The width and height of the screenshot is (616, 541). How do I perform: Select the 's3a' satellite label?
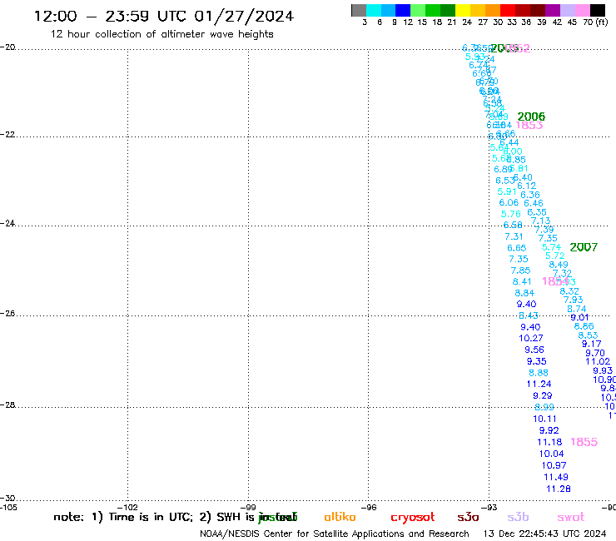pos(468,517)
